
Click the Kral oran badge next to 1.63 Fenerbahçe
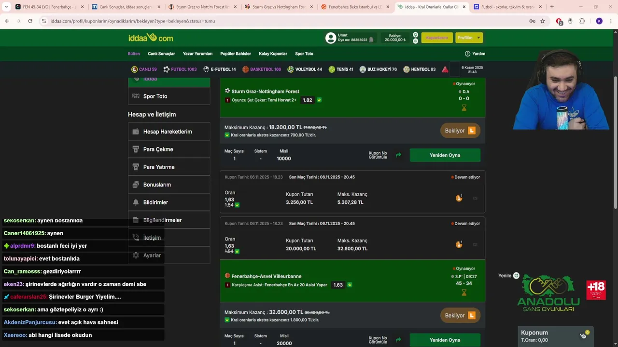coord(350,285)
